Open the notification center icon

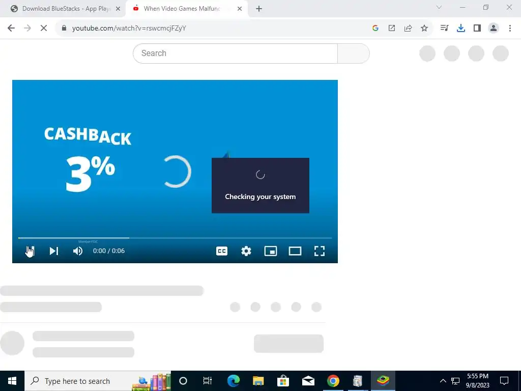[504, 381]
